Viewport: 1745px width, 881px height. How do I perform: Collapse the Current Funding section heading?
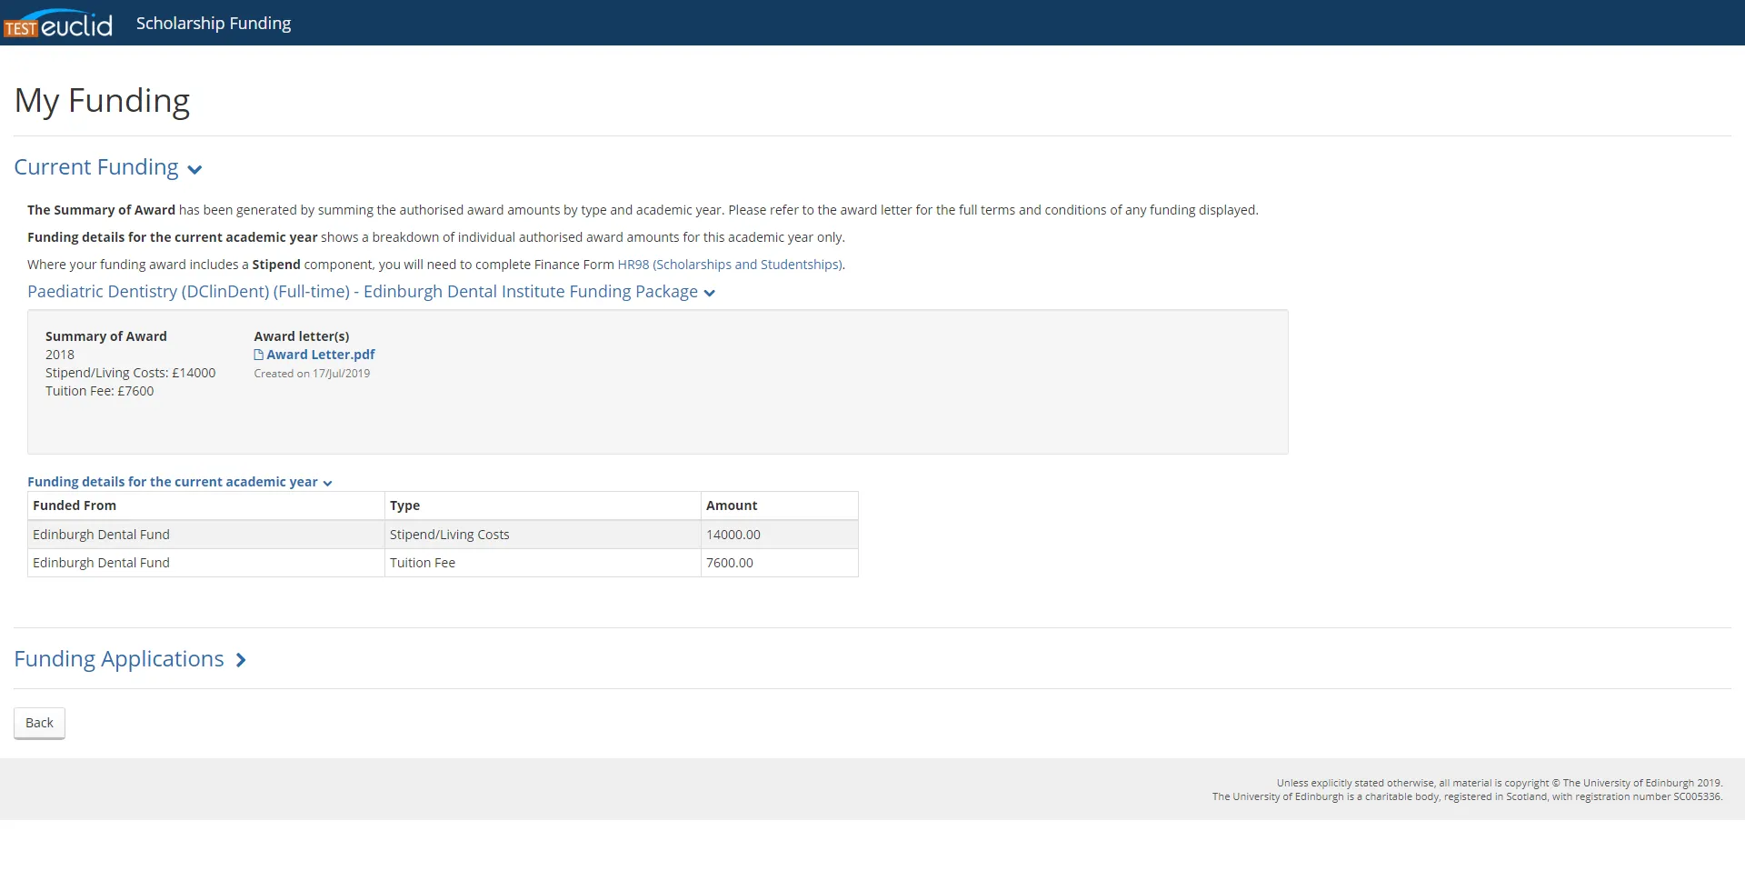tap(96, 168)
